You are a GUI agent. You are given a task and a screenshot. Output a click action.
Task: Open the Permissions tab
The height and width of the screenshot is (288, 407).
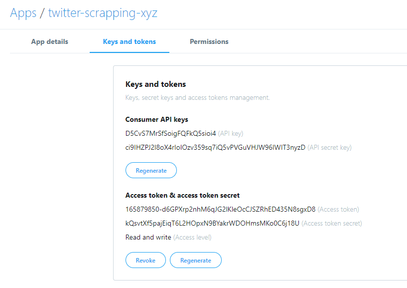(x=209, y=42)
